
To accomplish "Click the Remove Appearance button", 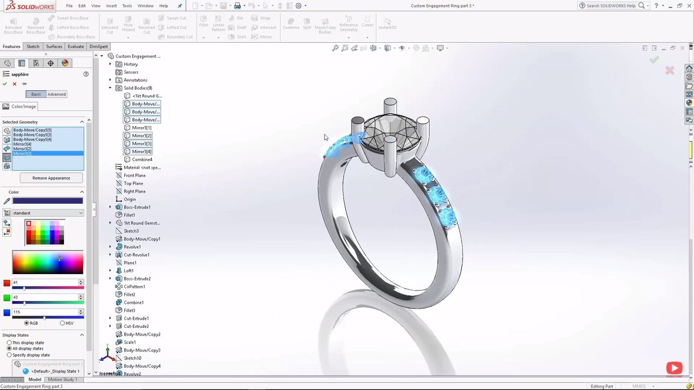I will tap(50, 177).
